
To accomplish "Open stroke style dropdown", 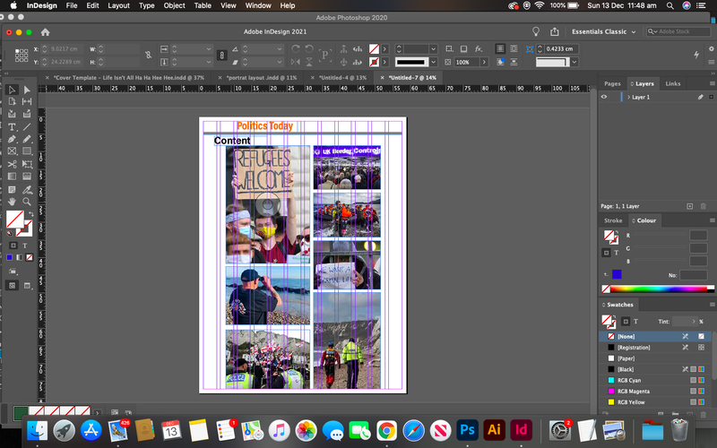I will (x=434, y=62).
